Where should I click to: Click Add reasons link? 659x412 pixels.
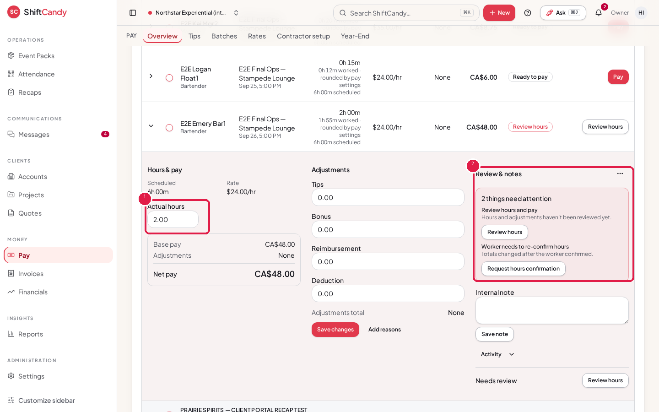pyautogui.click(x=384, y=330)
